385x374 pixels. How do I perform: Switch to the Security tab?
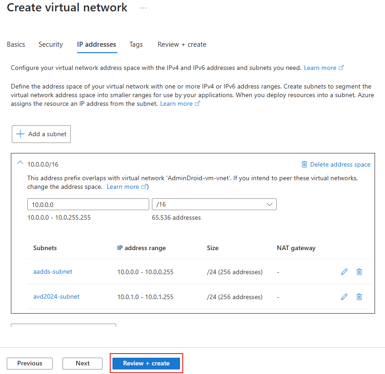(51, 44)
